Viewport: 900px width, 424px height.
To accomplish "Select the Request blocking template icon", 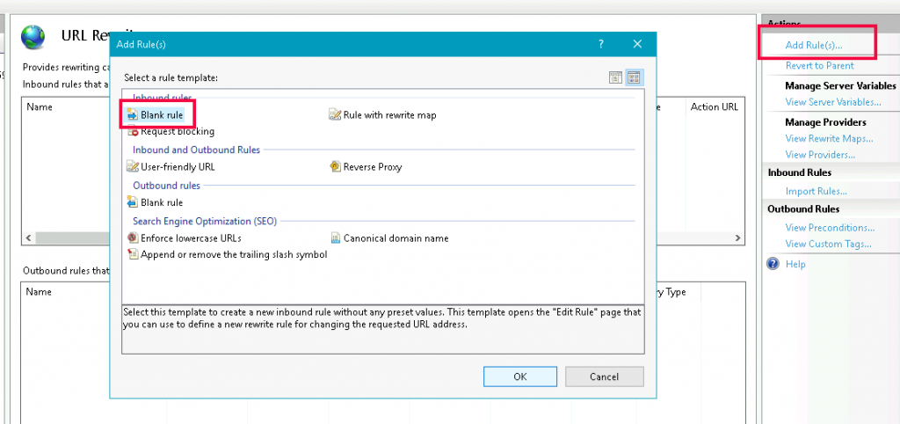I will click(133, 131).
